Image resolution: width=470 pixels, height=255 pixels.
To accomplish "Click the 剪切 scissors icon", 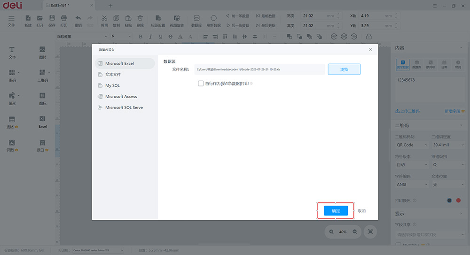I will click(x=104, y=21).
